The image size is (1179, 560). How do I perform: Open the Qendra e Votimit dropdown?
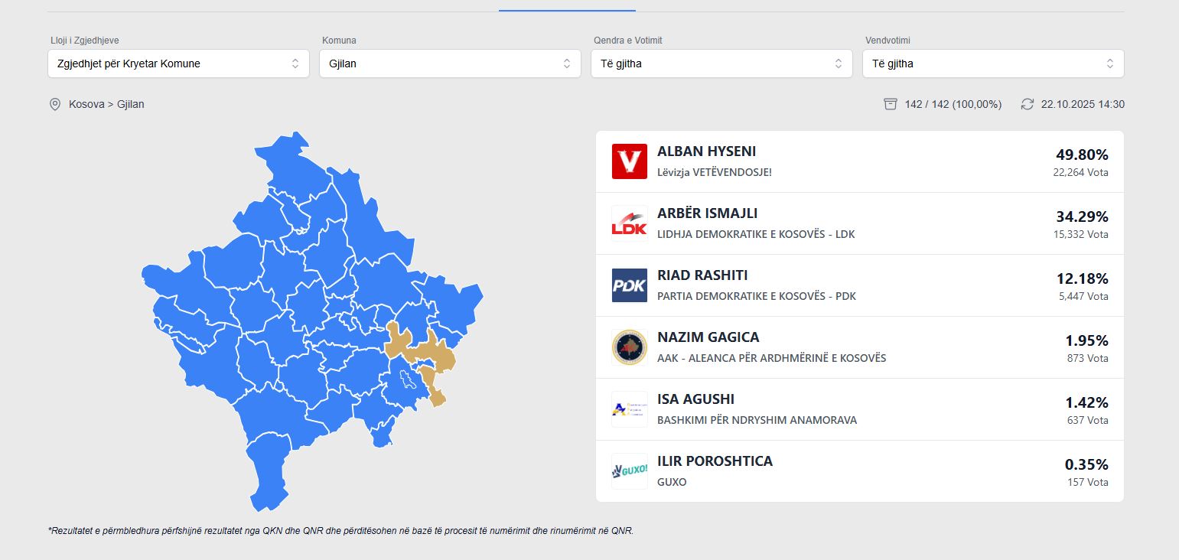coord(721,63)
